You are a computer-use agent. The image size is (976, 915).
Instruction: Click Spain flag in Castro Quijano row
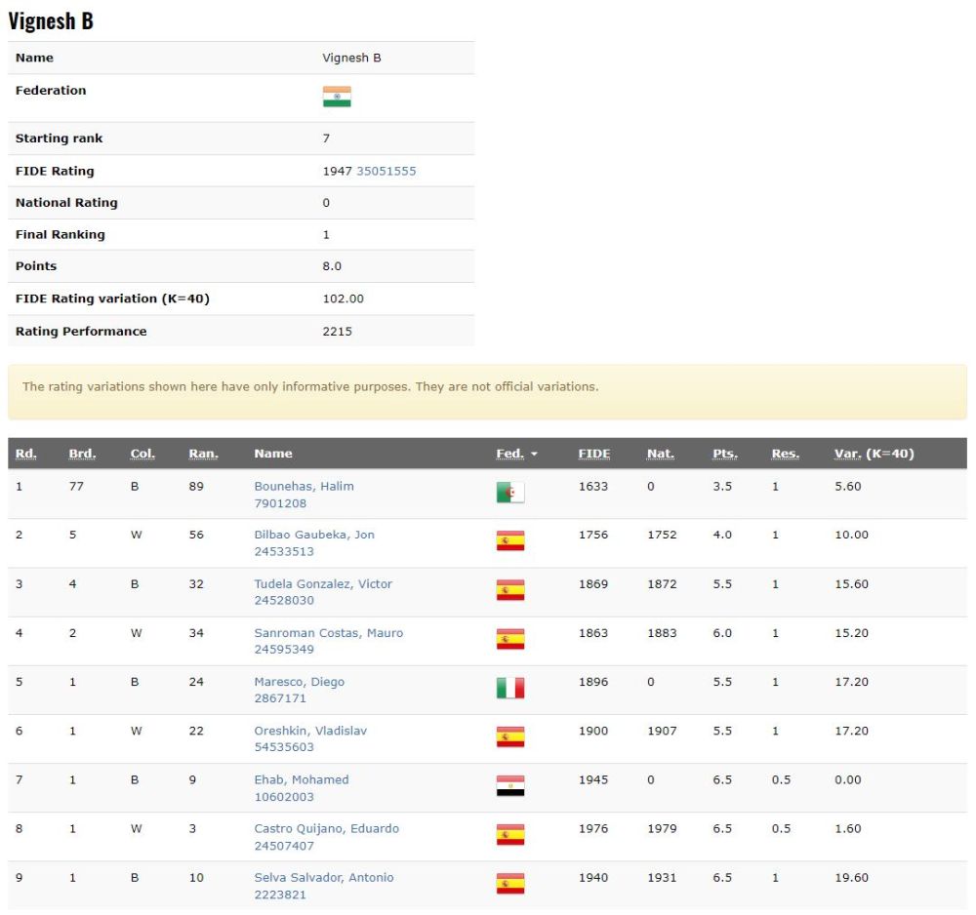pyautogui.click(x=510, y=835)
